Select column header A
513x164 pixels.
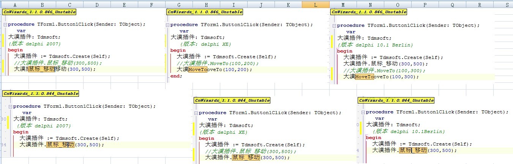[14, 4]
